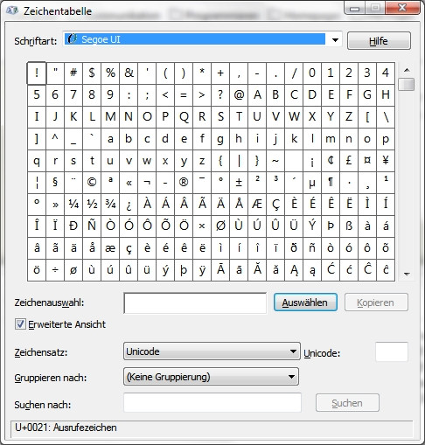Click into the Suchen nach search field

[212, 403]
